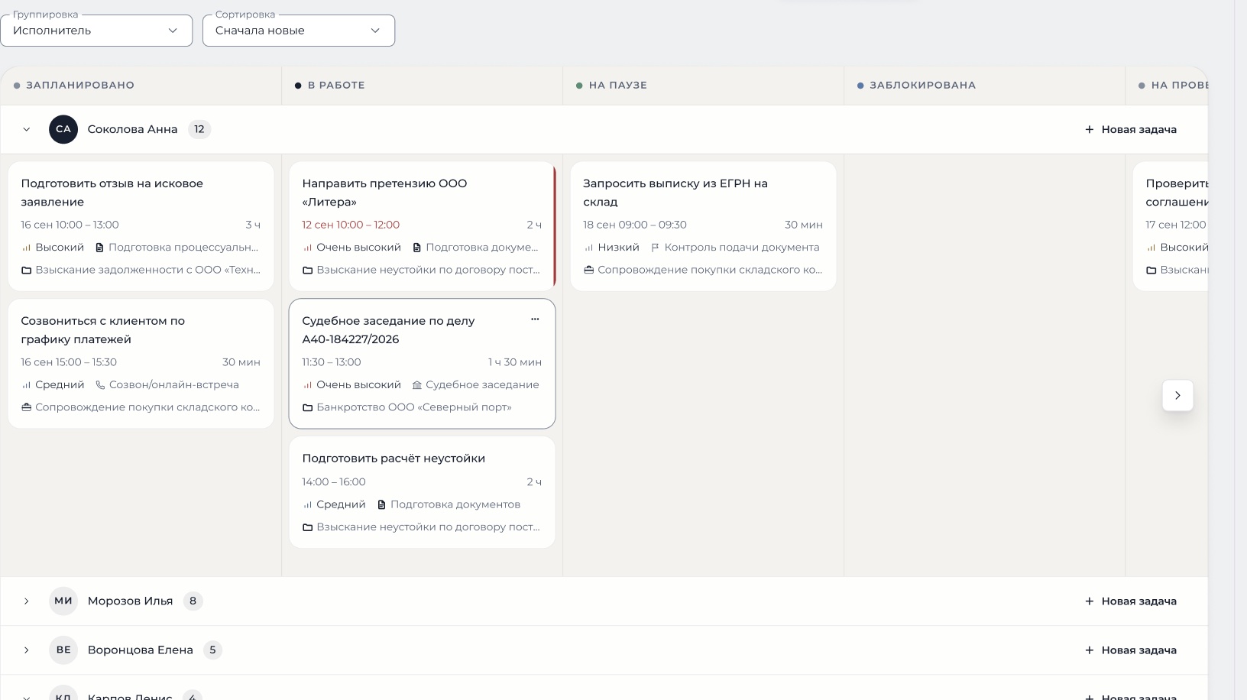
Task: Click the phone icon beside Созвон/онлайн-встреча
Action: point(100,385)
